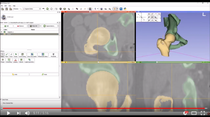This screenshot has width=210, height=117.
Task: Select the Paint effect tool
Action: tap(7, 55)
